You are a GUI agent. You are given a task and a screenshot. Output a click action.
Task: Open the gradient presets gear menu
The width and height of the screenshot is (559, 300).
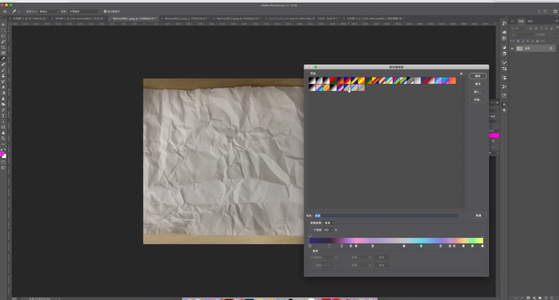click(x=461, y=73)
